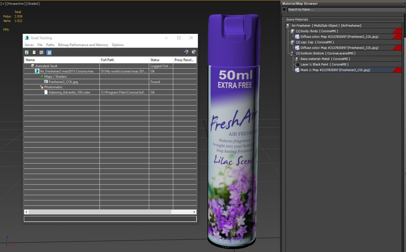This screenshot has width=406, height=252.
Task: Sort by the Full Path column header
Action: point(124,60)
